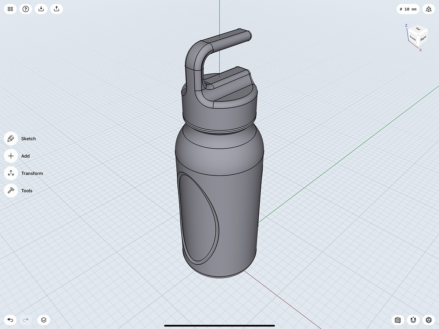Open Help via the question mark icon
This screenshot has width=439, height=329.
pos(25,9)
